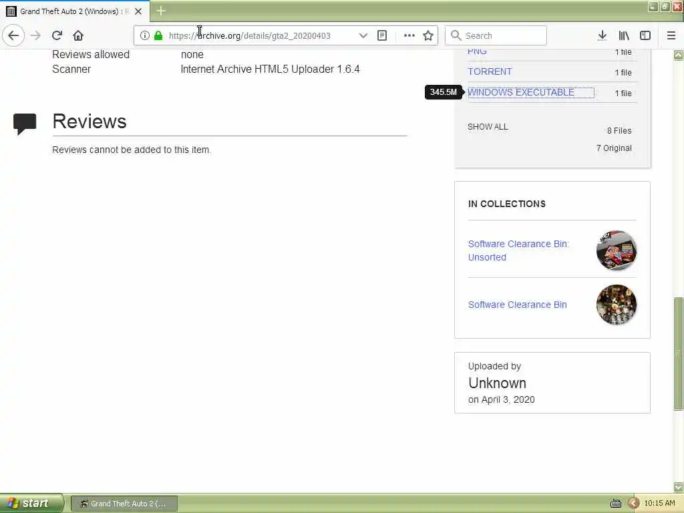Viewport: 684px width, 513px height.
Task: Download the TORRENT file
Action: (490, 71)
